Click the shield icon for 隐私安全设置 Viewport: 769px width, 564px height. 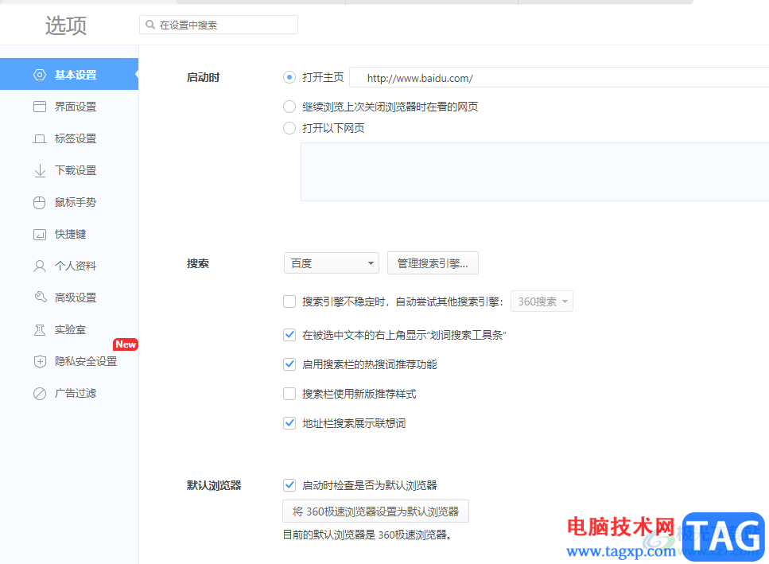(40, 361)
